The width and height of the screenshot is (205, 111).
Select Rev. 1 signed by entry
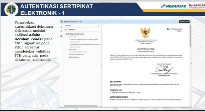(x=76, y=34)
